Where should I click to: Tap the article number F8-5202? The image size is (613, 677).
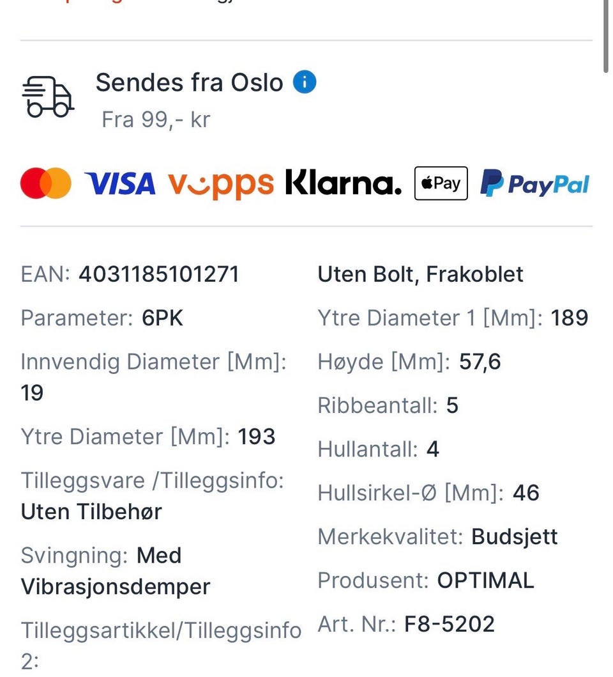point(449,625)
